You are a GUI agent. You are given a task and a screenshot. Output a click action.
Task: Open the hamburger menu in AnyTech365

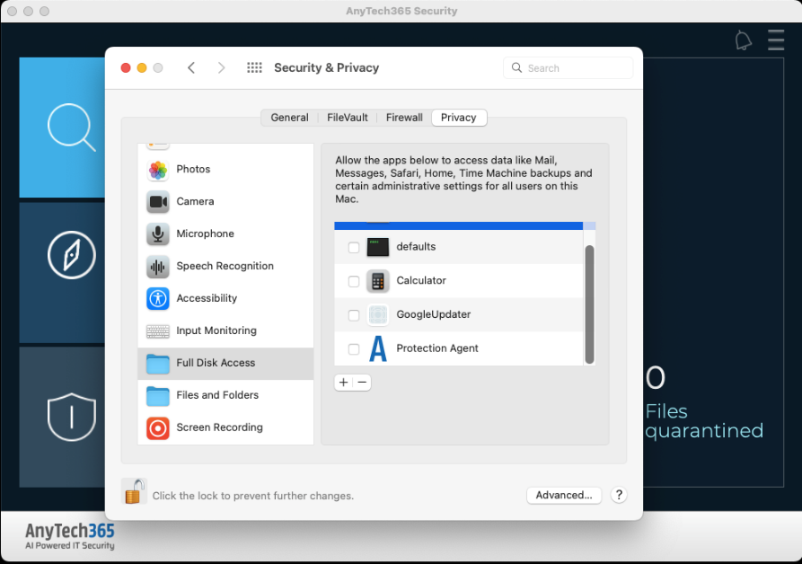776,40
